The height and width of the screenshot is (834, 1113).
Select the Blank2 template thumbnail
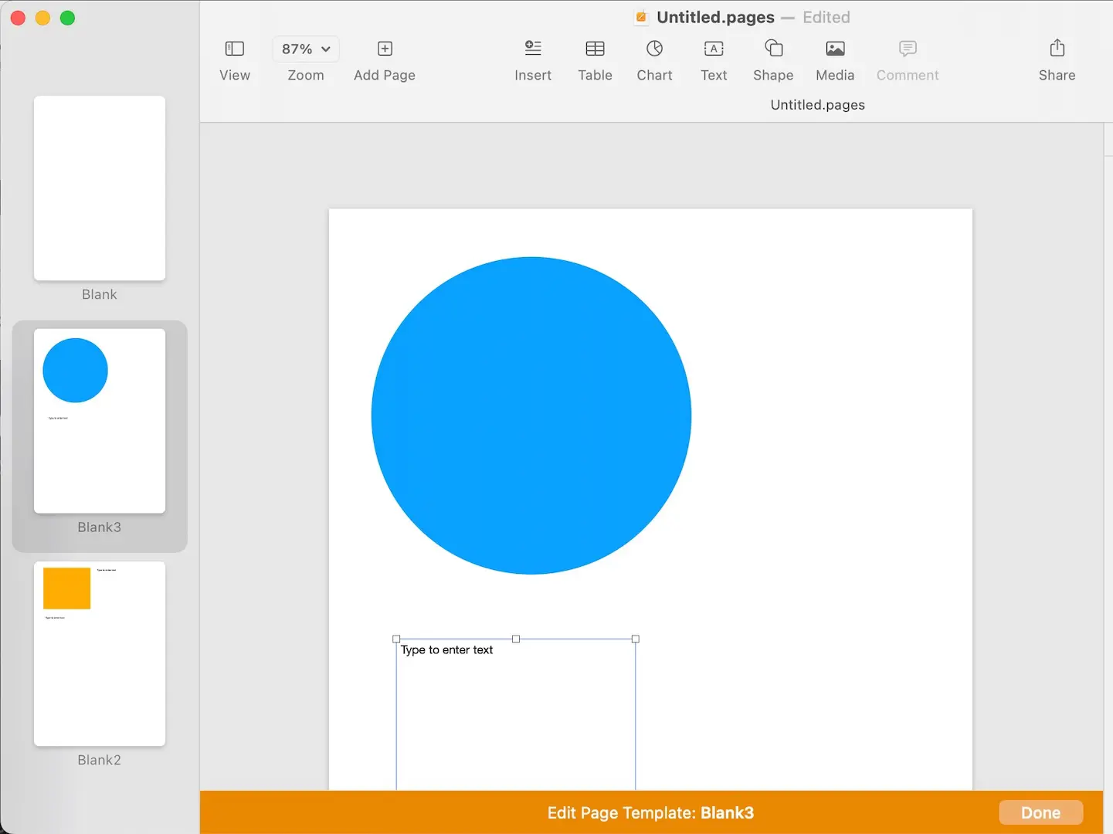point(100,653)
